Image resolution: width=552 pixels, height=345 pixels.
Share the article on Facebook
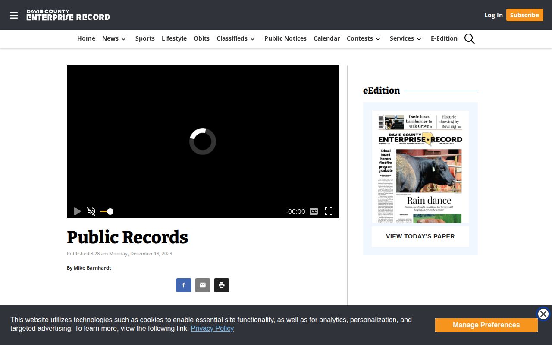(184, 285)
